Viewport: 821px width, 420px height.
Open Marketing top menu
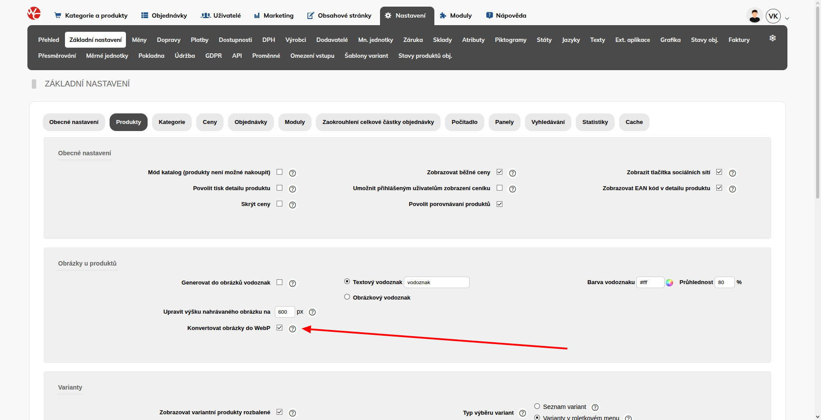click(x=274, y=15)
